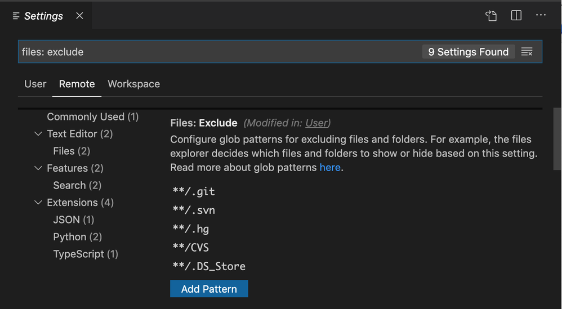The width and height of the screenshot is (562, 309).
Task: Collapse the Features tree section
Action: (38, 168)
